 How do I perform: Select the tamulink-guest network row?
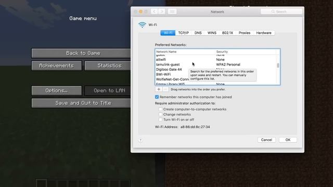coord(216,64)
